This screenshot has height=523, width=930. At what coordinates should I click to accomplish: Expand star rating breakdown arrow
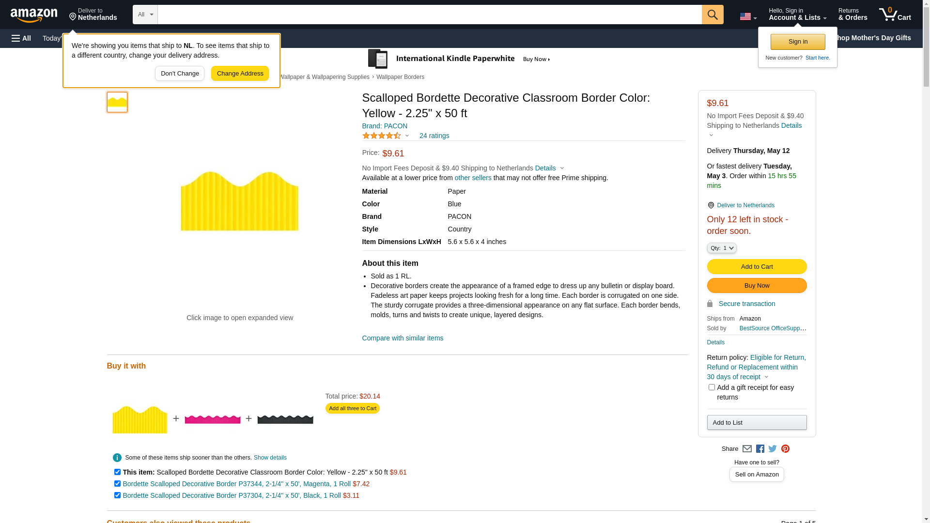407,136
